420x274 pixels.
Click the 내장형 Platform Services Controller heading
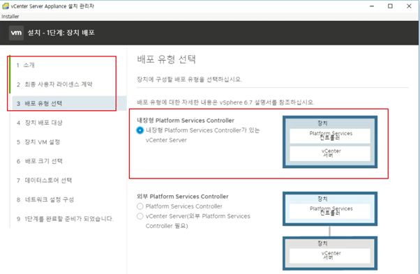(x=186, y=121)
